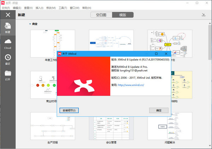
Task: Open the Cloud sidebar section
Action: (x=8, y=44)
